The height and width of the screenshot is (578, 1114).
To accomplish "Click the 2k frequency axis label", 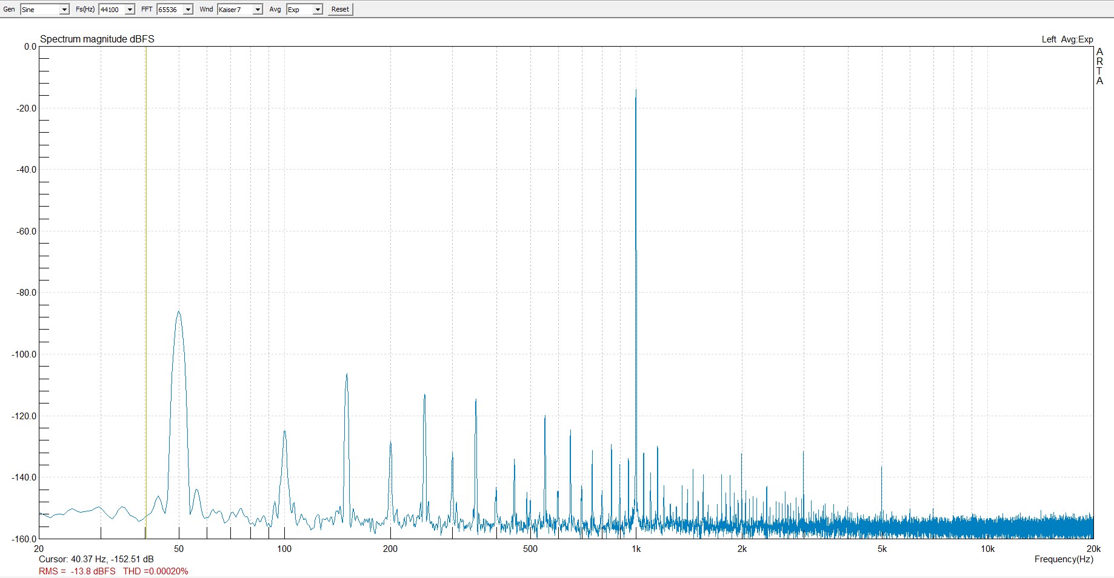I will (x=742, y=549).
